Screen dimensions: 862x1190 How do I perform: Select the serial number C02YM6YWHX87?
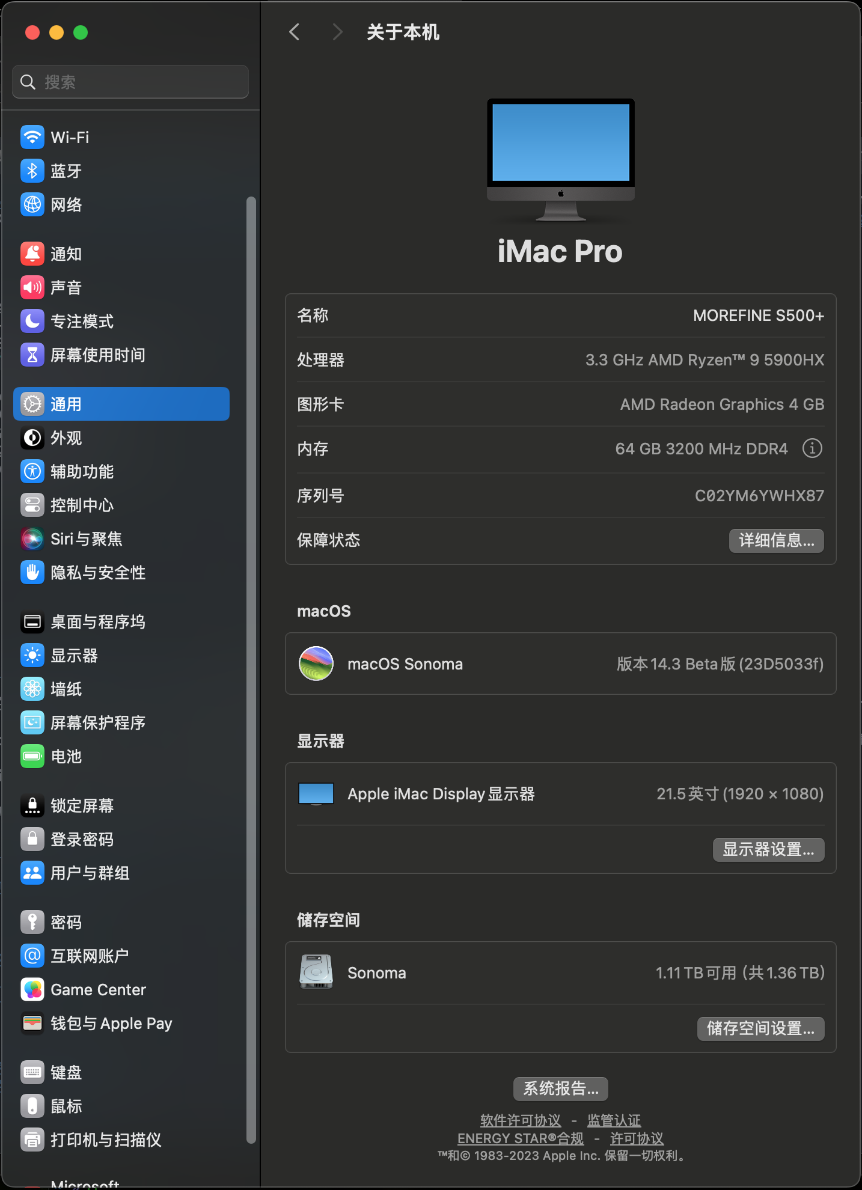(759, 496)
